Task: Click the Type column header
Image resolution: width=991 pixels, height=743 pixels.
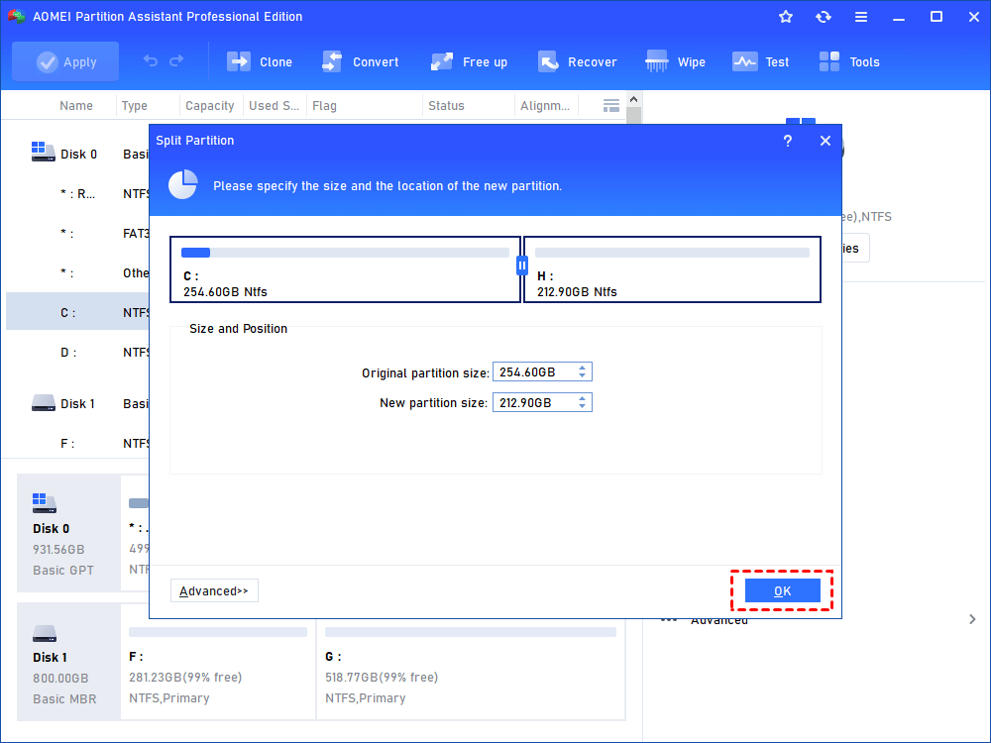Action: pos(134,106)
